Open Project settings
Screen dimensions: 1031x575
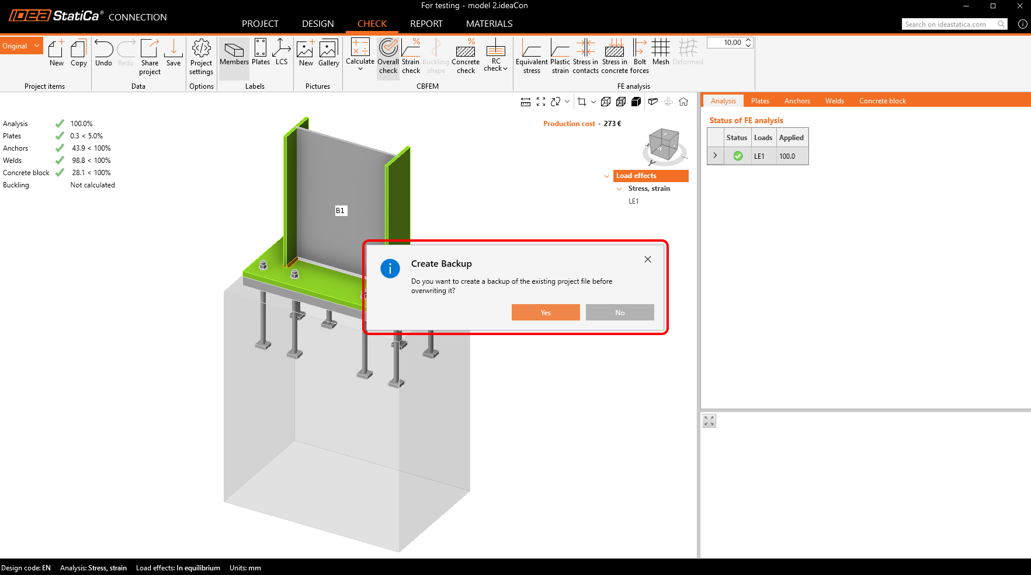pos(201,57)
